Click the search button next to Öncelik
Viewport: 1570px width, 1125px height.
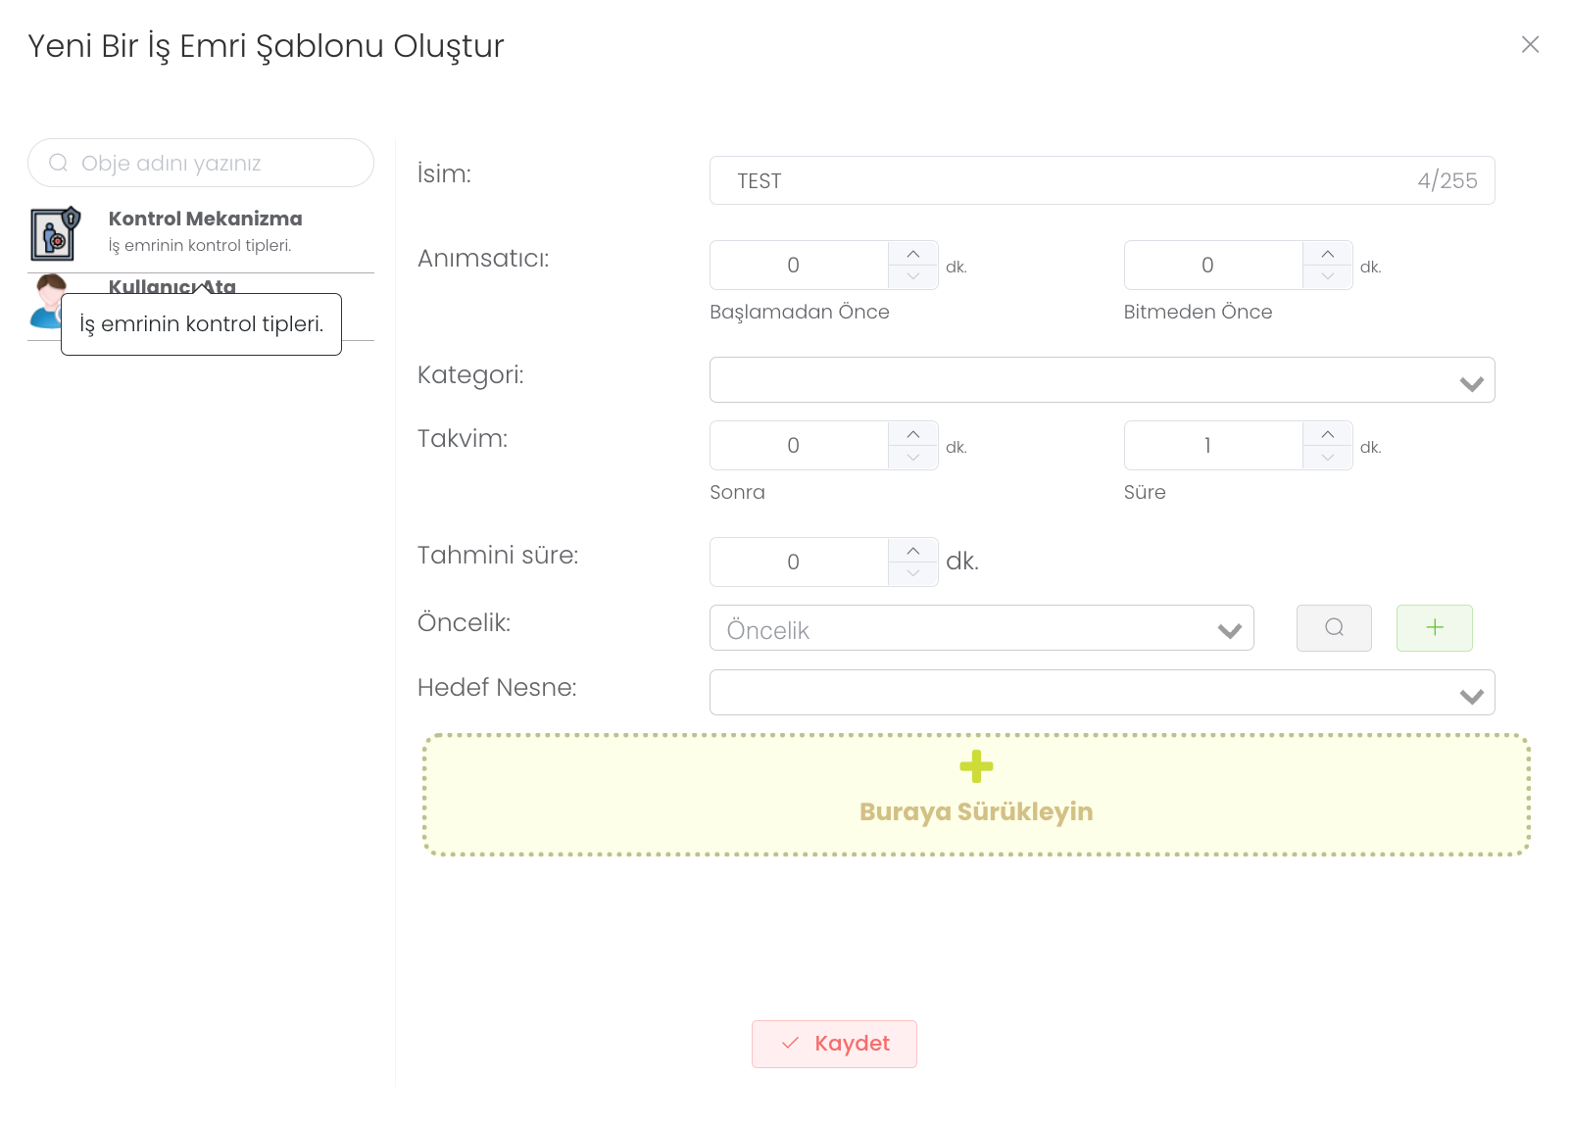tap(1333, 628)
